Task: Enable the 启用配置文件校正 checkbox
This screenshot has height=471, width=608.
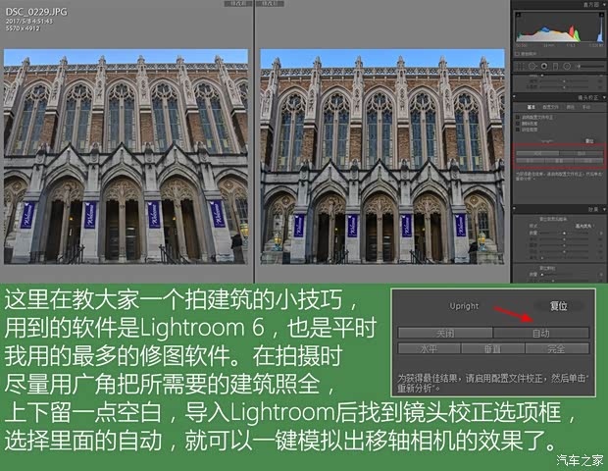Action: pos(517,117)
